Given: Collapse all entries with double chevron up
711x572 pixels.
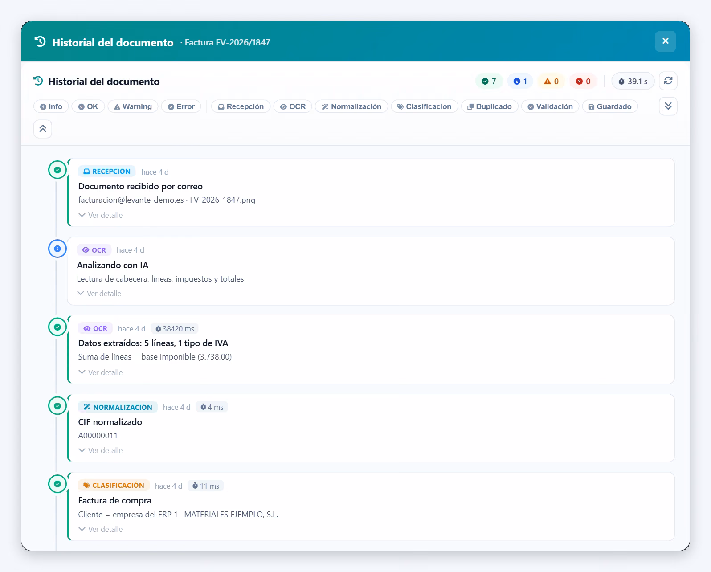Looking at the screenshot, I should pyautogui.click(x=43, y=129).
